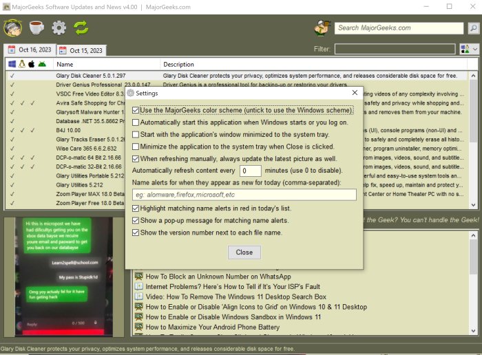Viewport: 482px width, 355px height.
Task: Toggle 'Highlight matching name alerts in red'
Action: (x=136, y=208)
